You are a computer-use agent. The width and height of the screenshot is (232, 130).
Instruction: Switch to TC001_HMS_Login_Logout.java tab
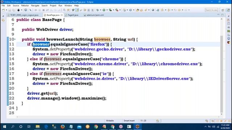(23, 15)
